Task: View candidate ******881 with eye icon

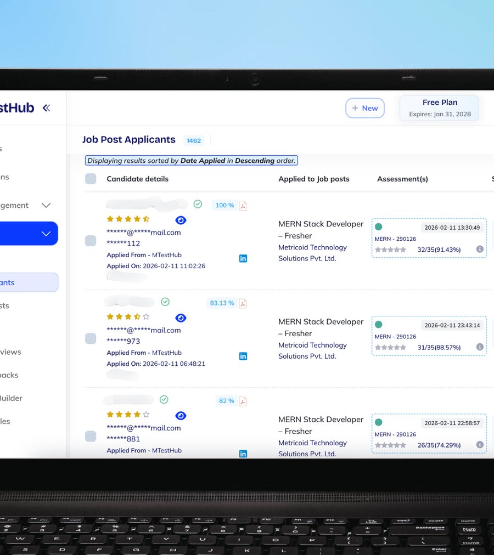Action: [x=181, y=416]
